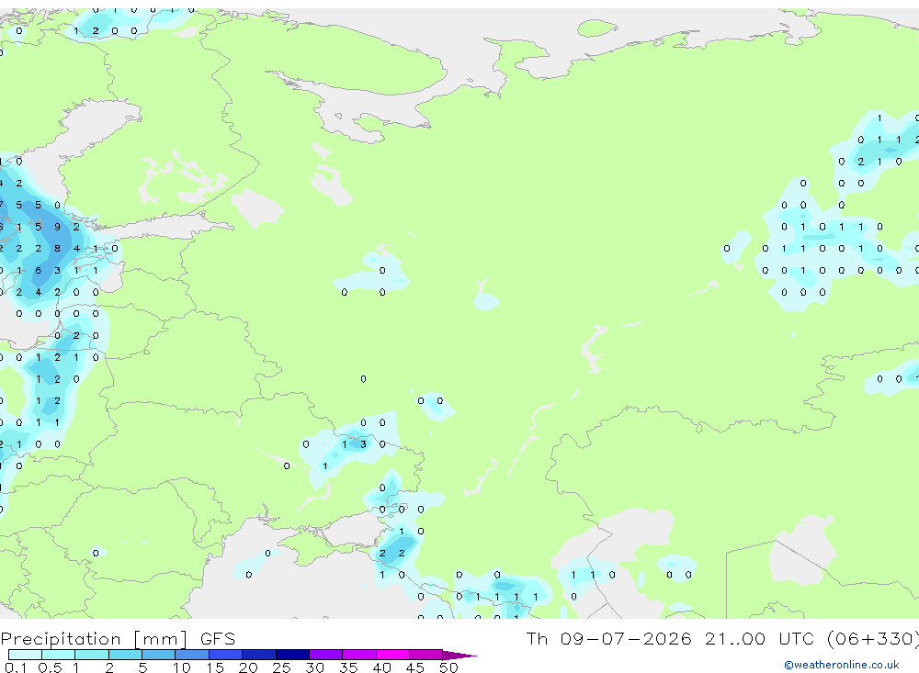
Task: Click the 20–25 mm dark blue legend swatch
Action: [x=259, y=655]
